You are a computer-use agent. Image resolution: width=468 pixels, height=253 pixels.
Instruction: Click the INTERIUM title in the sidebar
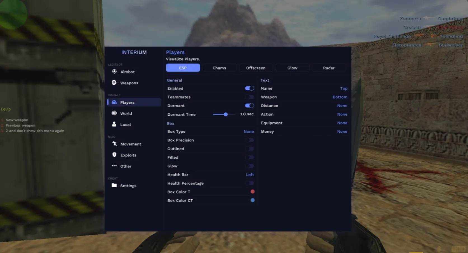134,52
